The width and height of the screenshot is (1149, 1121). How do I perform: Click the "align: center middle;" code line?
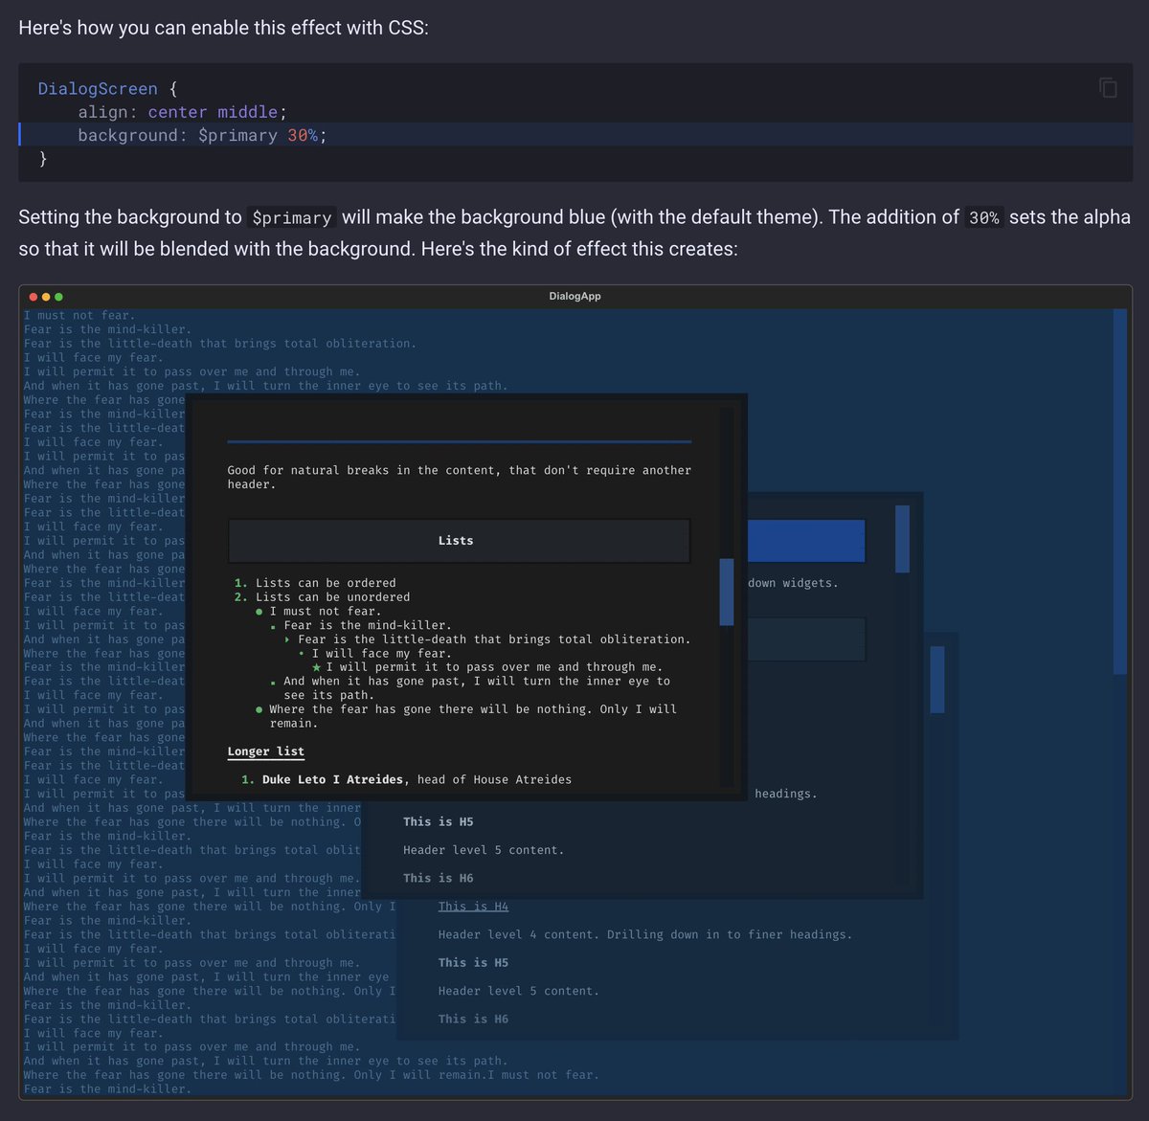coord(182,112)
